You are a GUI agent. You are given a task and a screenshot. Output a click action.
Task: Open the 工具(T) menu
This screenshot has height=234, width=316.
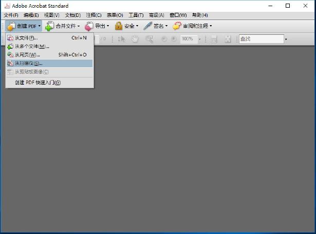[x=136, y=15]
